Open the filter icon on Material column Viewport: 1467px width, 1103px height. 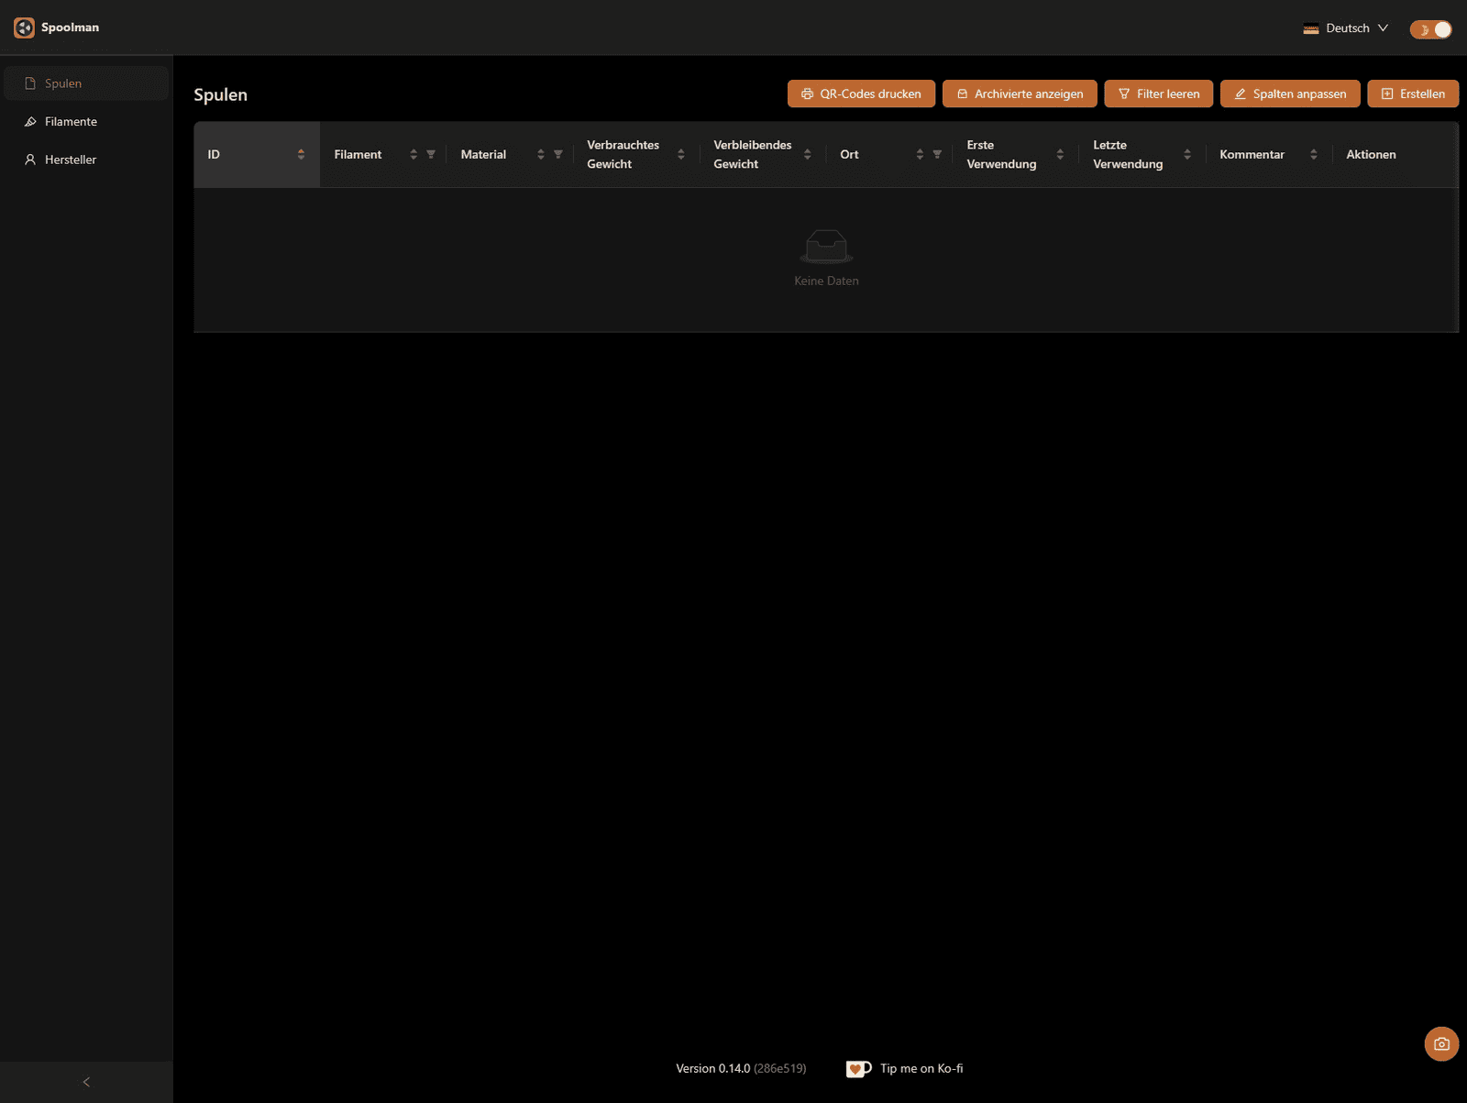pos(558,154)
